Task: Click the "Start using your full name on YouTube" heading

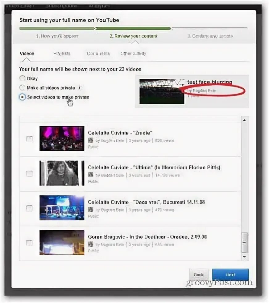Action: [x=69, y=20]
